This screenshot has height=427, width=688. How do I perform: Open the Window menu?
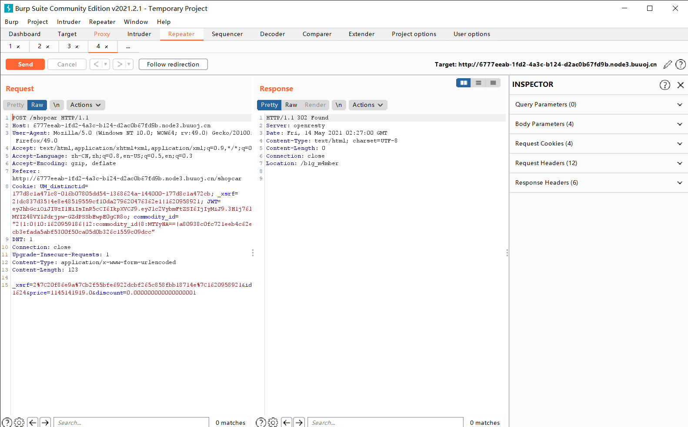click(x=136, y=22)
